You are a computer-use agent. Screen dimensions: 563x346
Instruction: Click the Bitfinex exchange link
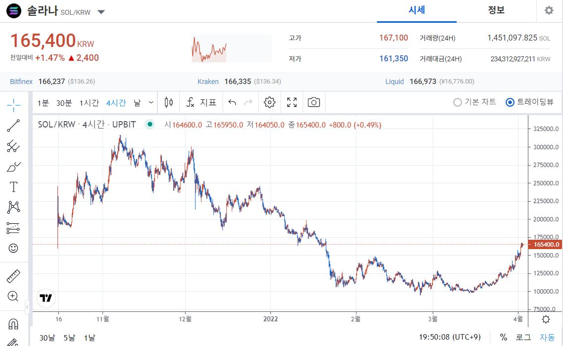tap(21, 82)
